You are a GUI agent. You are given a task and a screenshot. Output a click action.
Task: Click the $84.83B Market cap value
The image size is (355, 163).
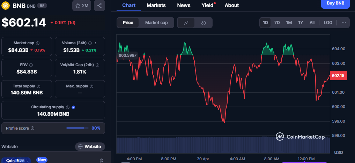[18, 50]
